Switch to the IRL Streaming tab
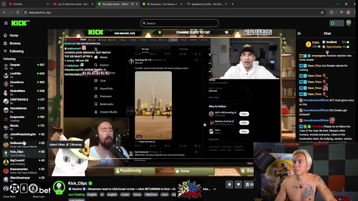Screen dimensions: 358x201 click(x=162, y=4)
